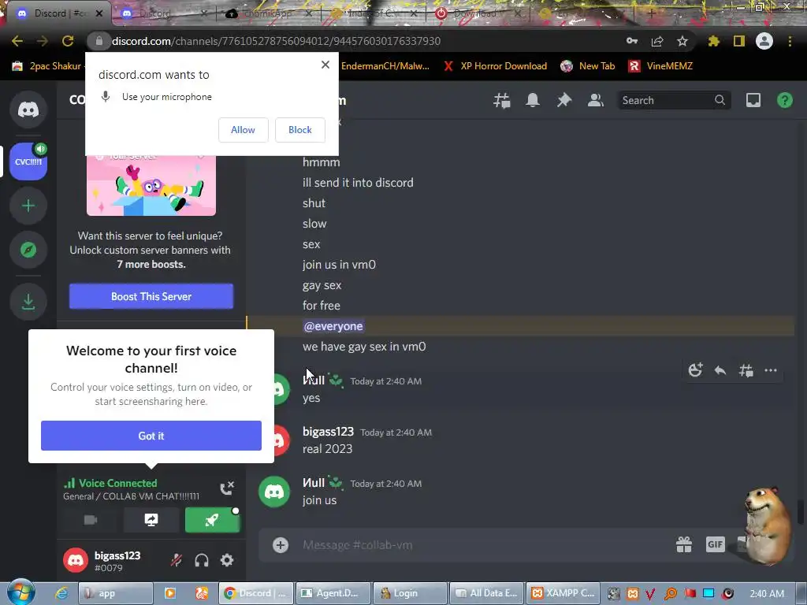Open Login taskbar window
This screenshot has width=807, height=605.
point(410,593)
